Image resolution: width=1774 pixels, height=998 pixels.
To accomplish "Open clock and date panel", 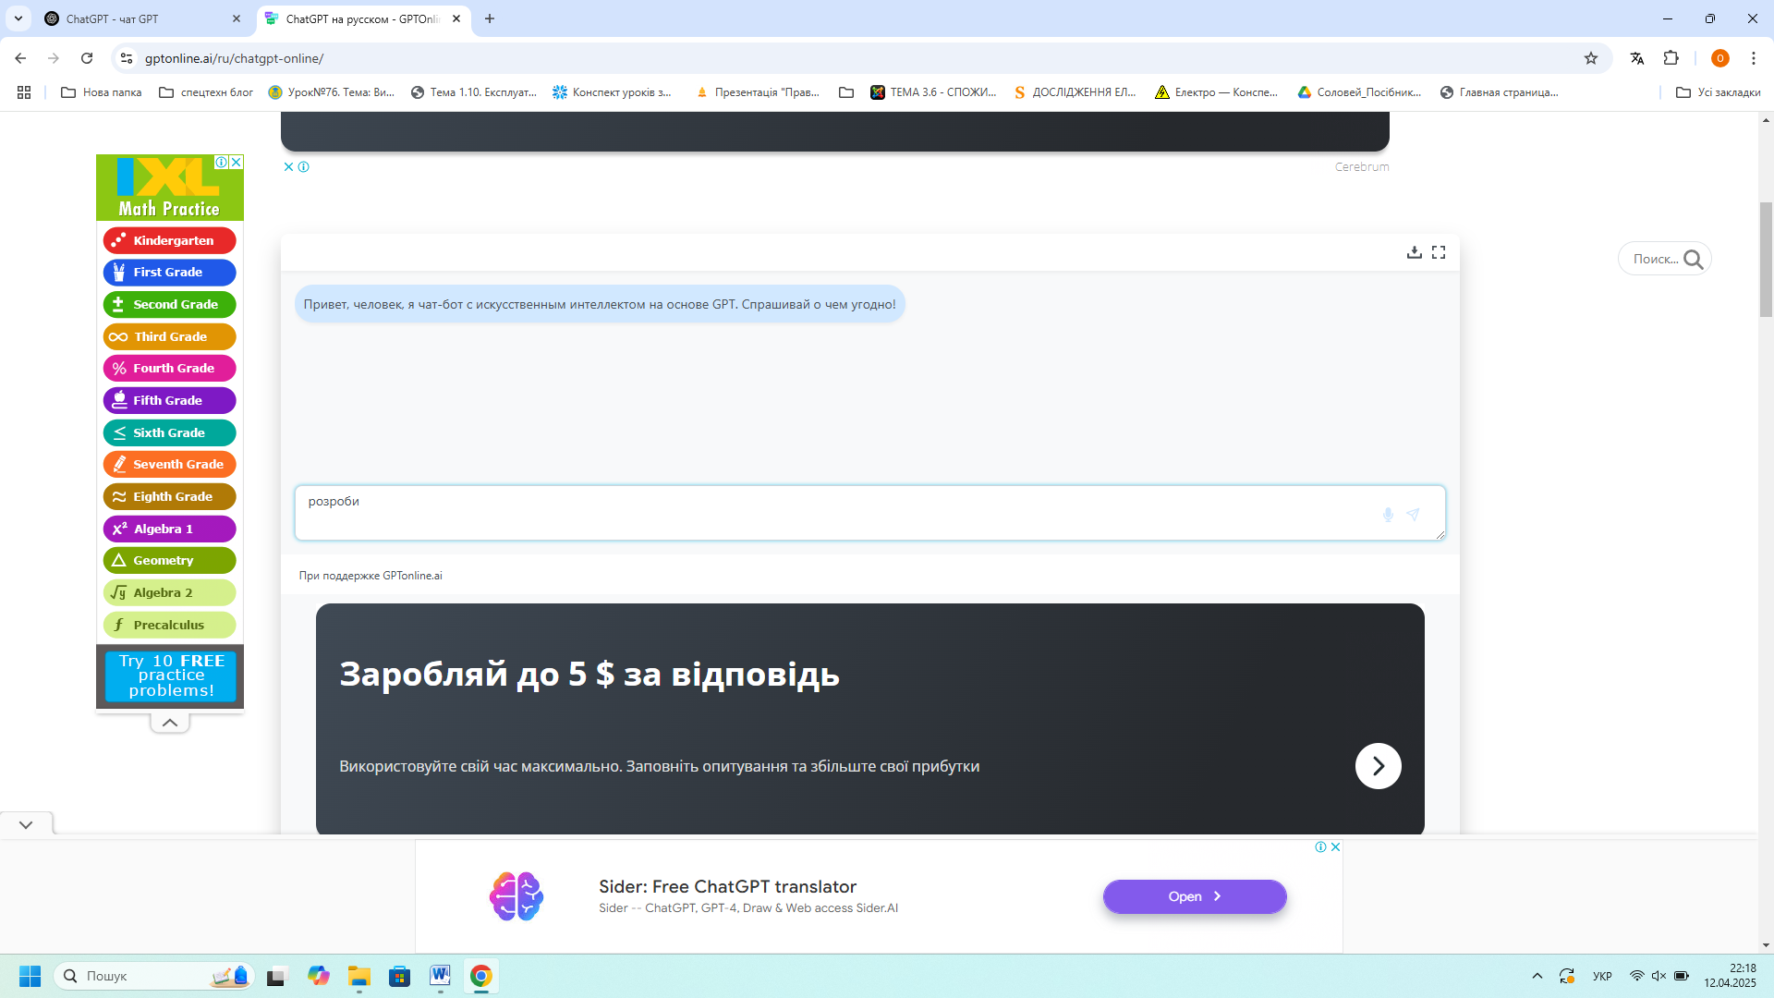I will pyautogui.click(x=1730, y=976).
